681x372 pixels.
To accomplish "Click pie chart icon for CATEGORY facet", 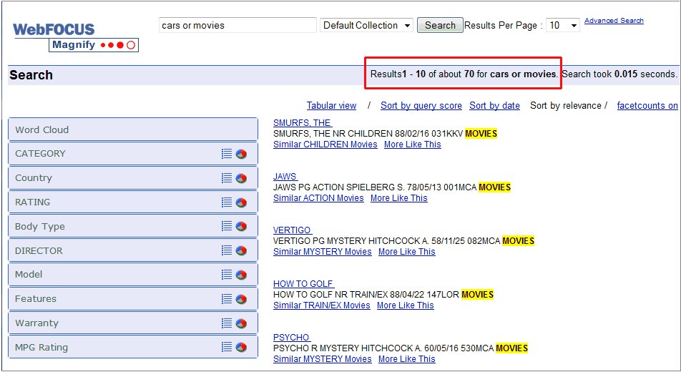I will pos(242,154).
